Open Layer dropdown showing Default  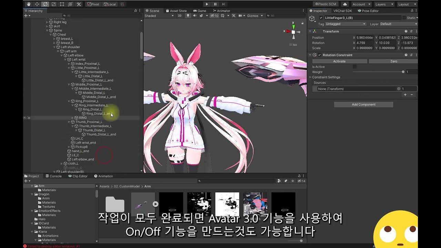click(x=398, y=24)
